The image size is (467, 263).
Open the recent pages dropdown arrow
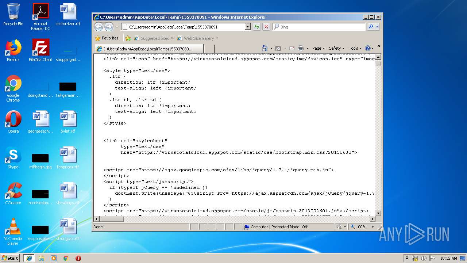point(117,27)
